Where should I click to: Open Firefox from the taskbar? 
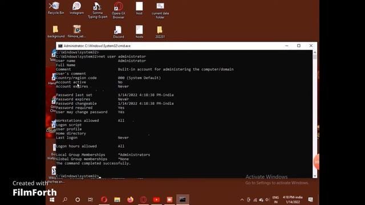(x=131, y=200)
